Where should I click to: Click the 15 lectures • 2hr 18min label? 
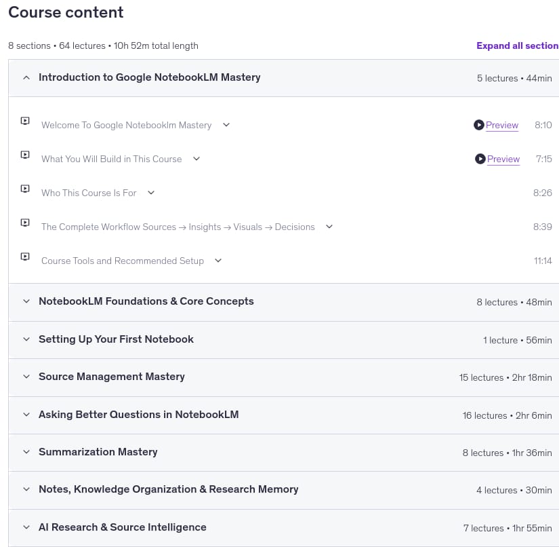[505, 377]
